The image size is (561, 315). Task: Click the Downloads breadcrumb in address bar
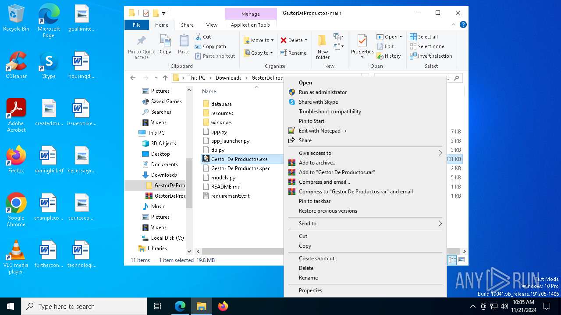point(228,78)
